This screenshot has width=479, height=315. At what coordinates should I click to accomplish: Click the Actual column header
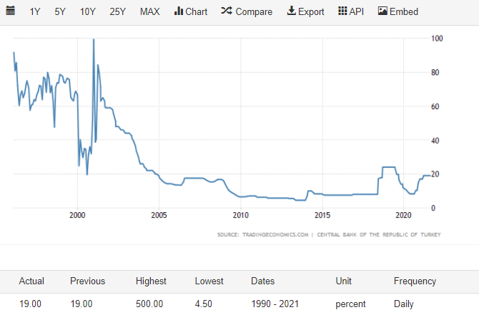click(31, 281)
